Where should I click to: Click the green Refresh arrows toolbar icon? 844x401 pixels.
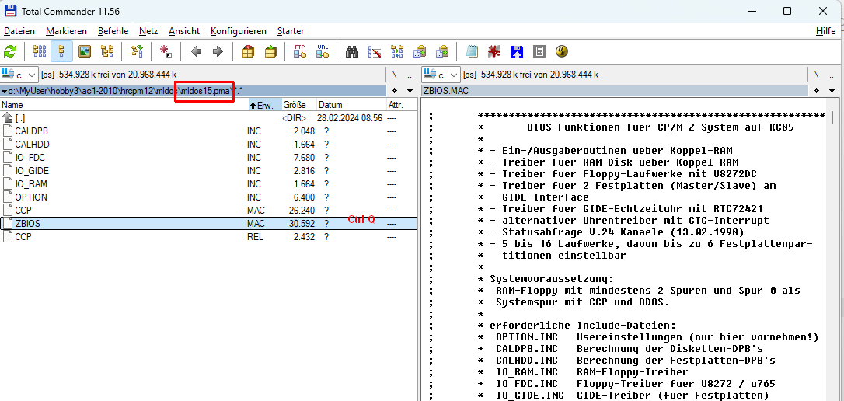coord(10,51)
